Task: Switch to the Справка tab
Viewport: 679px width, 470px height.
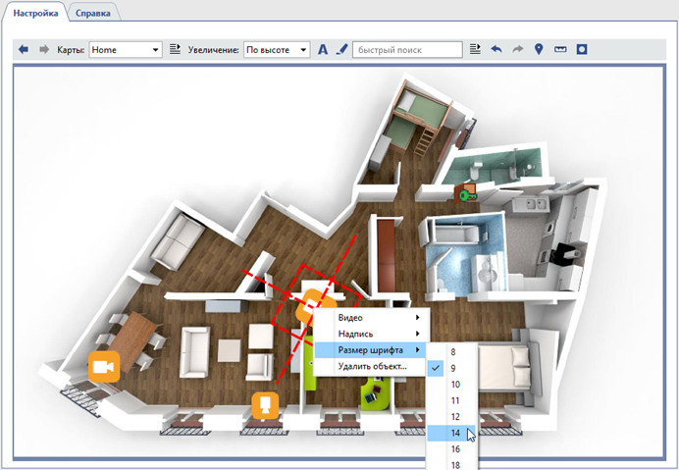Action: tap(93, 14)
